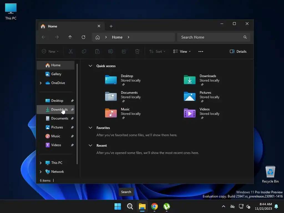
Task: Select Gallery in the navigation pane
Action: click(55, 74)
